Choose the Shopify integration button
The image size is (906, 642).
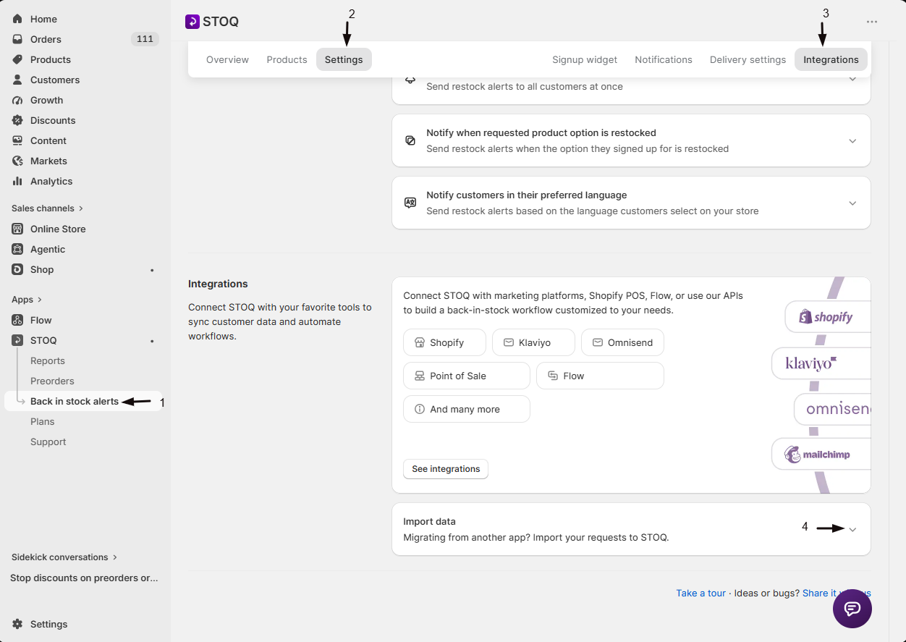click(444, 342)
